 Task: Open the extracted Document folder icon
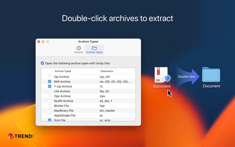[x=211, y=74]
